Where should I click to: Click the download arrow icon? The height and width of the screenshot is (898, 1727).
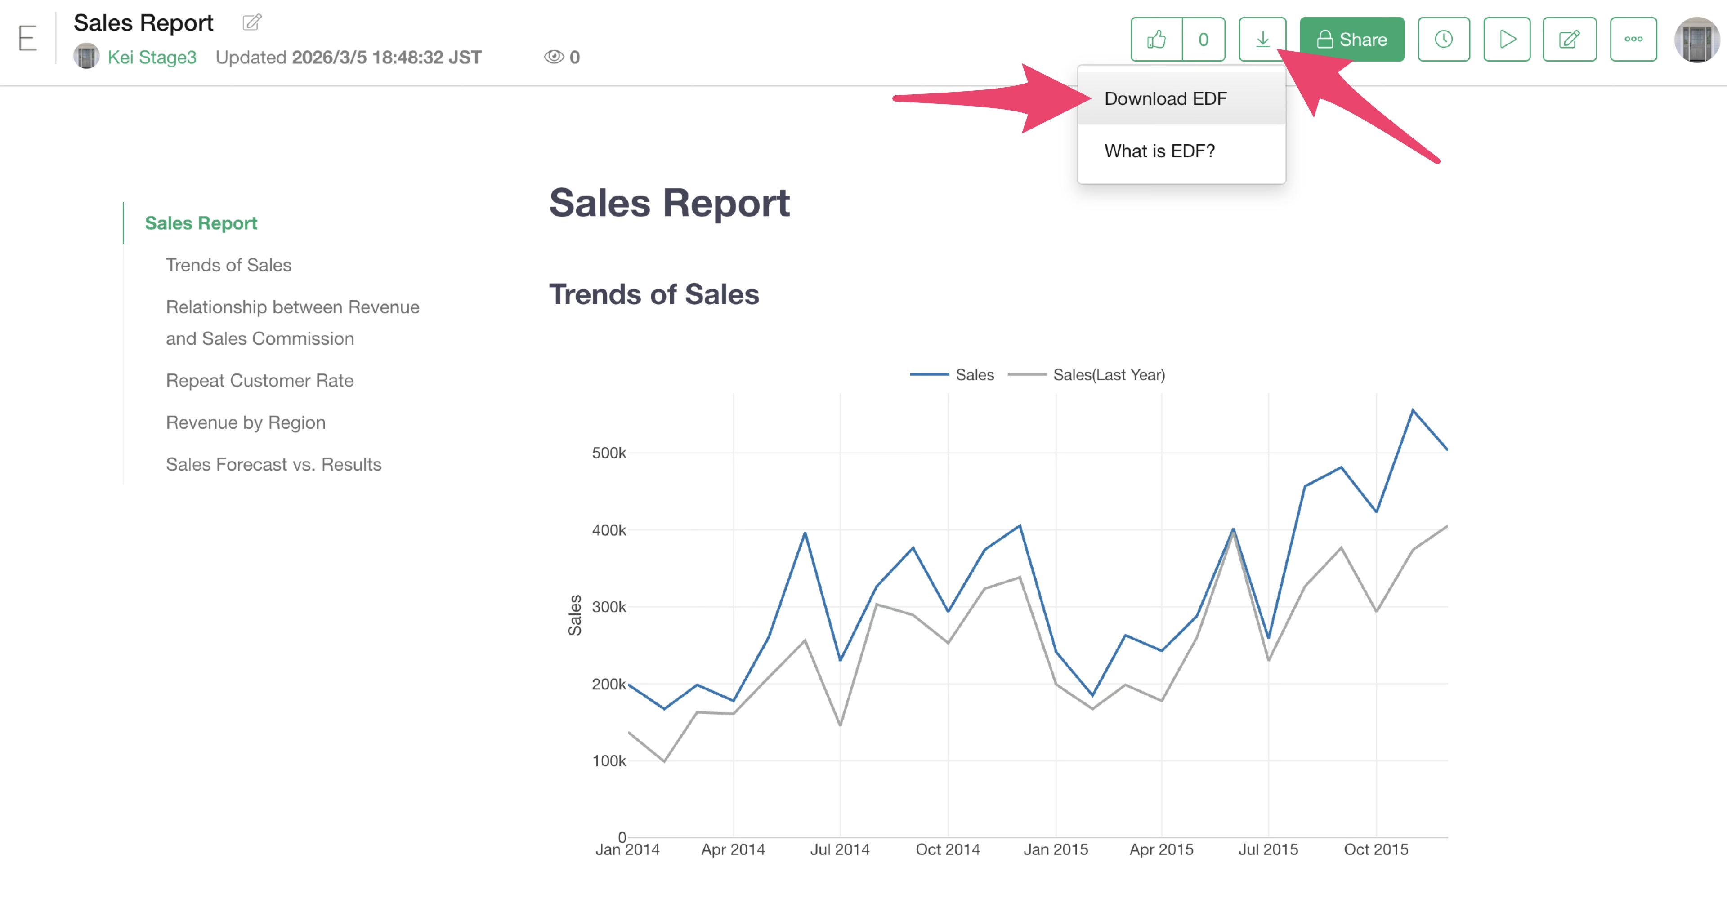[x=1262, y=40]
